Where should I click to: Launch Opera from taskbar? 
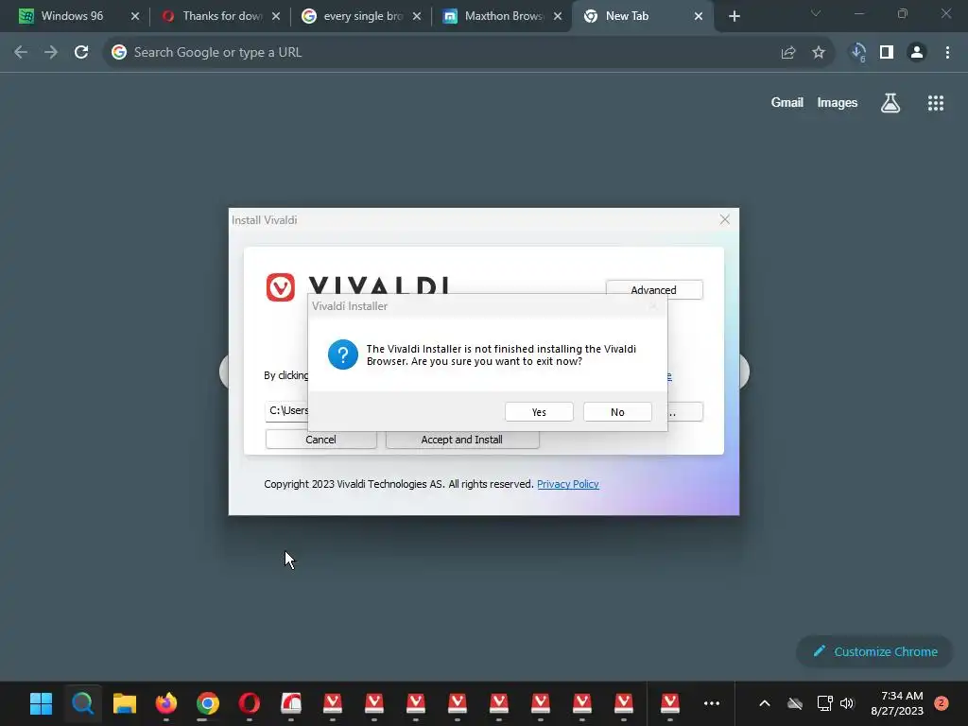(x=249, y=703)
